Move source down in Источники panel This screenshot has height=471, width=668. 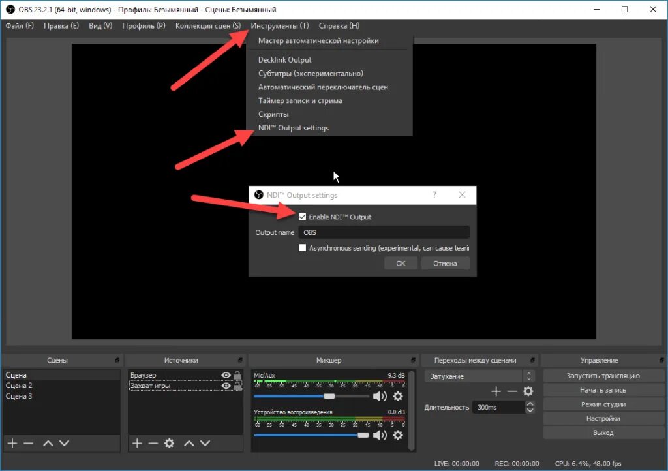point(205,444)
